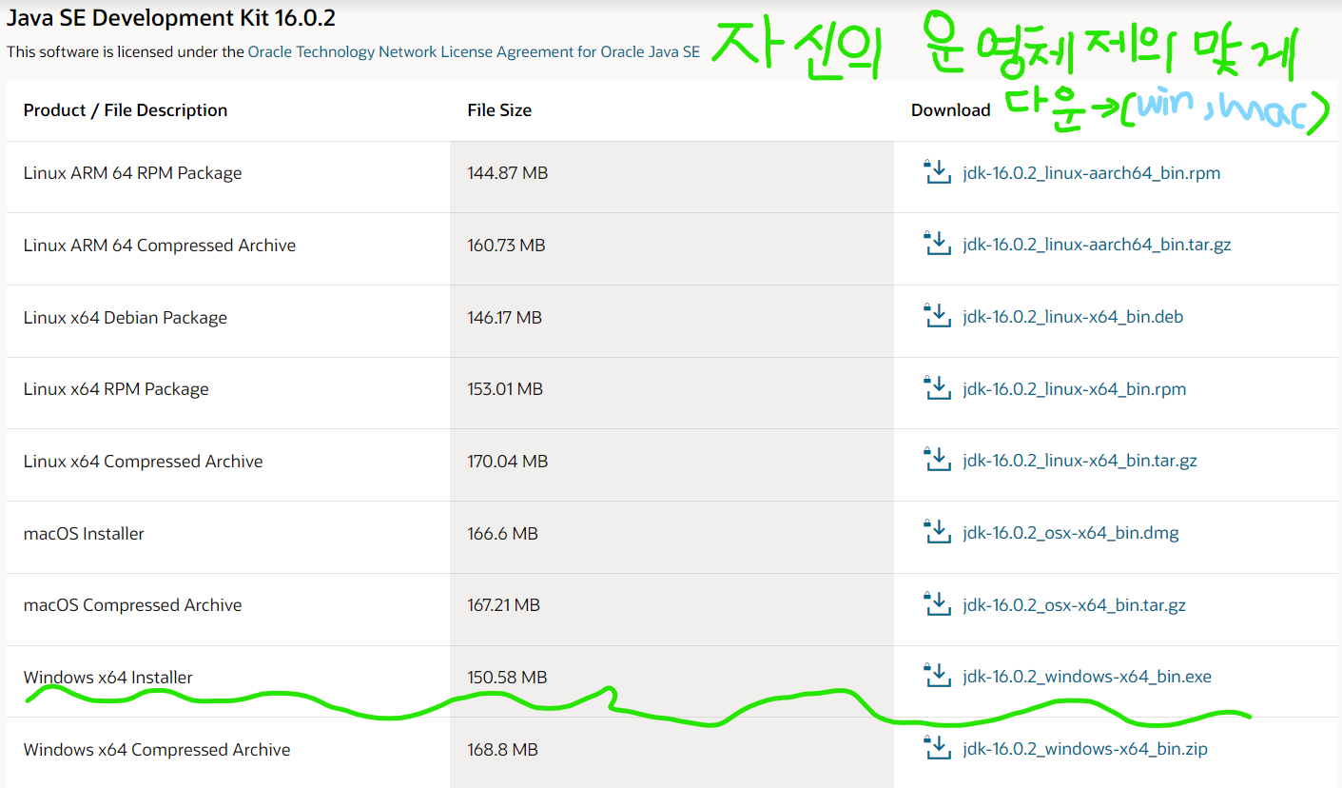Viewport: 1342px width, 788px height.
Task: Click download icon for jdk-16.0.2_linux-aarch64_bin.rpm
Action: tap(937, 172)
